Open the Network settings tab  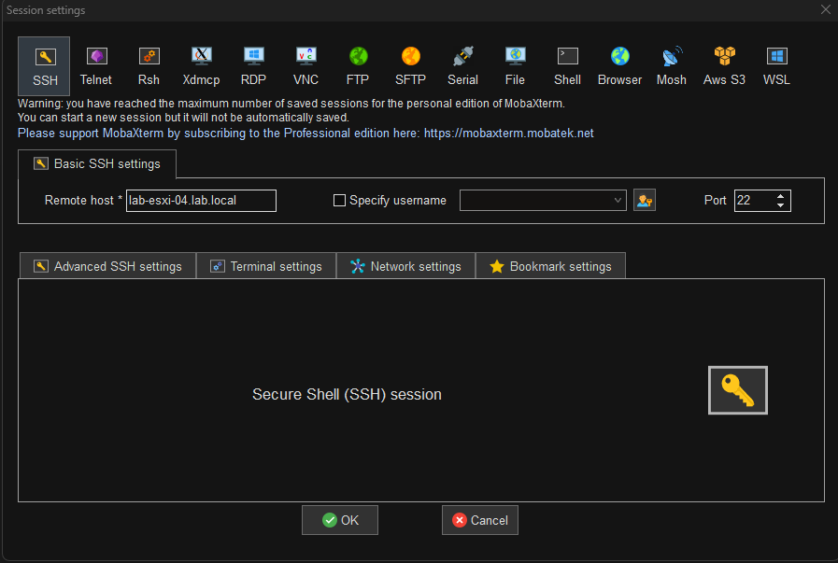pos(405,265)
